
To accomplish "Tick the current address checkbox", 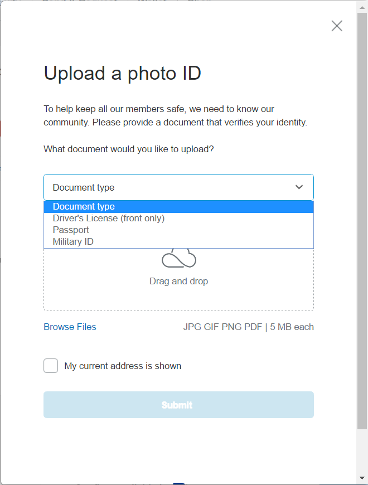I will [51, 366].
